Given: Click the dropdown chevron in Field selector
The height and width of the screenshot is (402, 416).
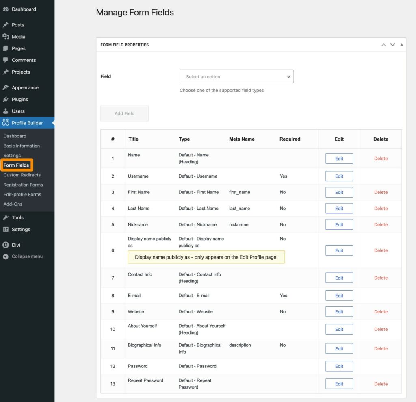Looking at the screenshot, I should point(289,77).
